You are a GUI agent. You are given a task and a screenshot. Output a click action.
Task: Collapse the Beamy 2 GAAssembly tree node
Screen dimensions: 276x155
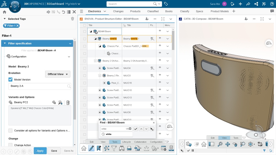point(95,61)
